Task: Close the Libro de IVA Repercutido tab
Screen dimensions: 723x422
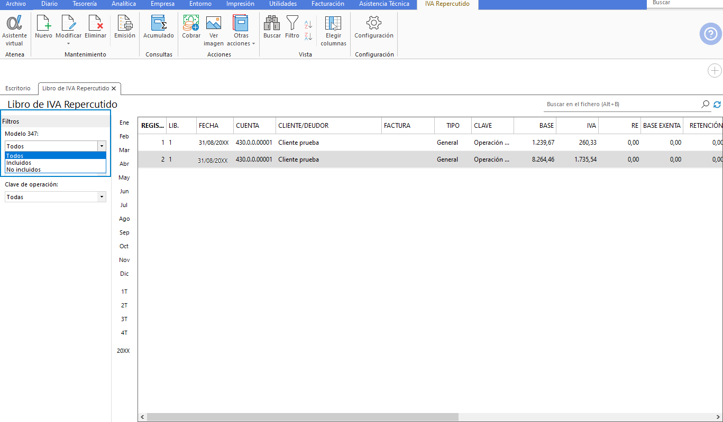Action: click(x=114, y=88)
